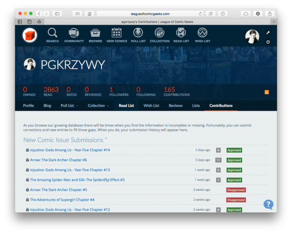Open the Facebook pinned tab
Screen dimensions: 292x234
pyautogui.click(x=20, y=22)
